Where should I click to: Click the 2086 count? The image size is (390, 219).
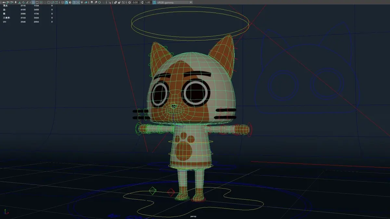pos(22,14)
